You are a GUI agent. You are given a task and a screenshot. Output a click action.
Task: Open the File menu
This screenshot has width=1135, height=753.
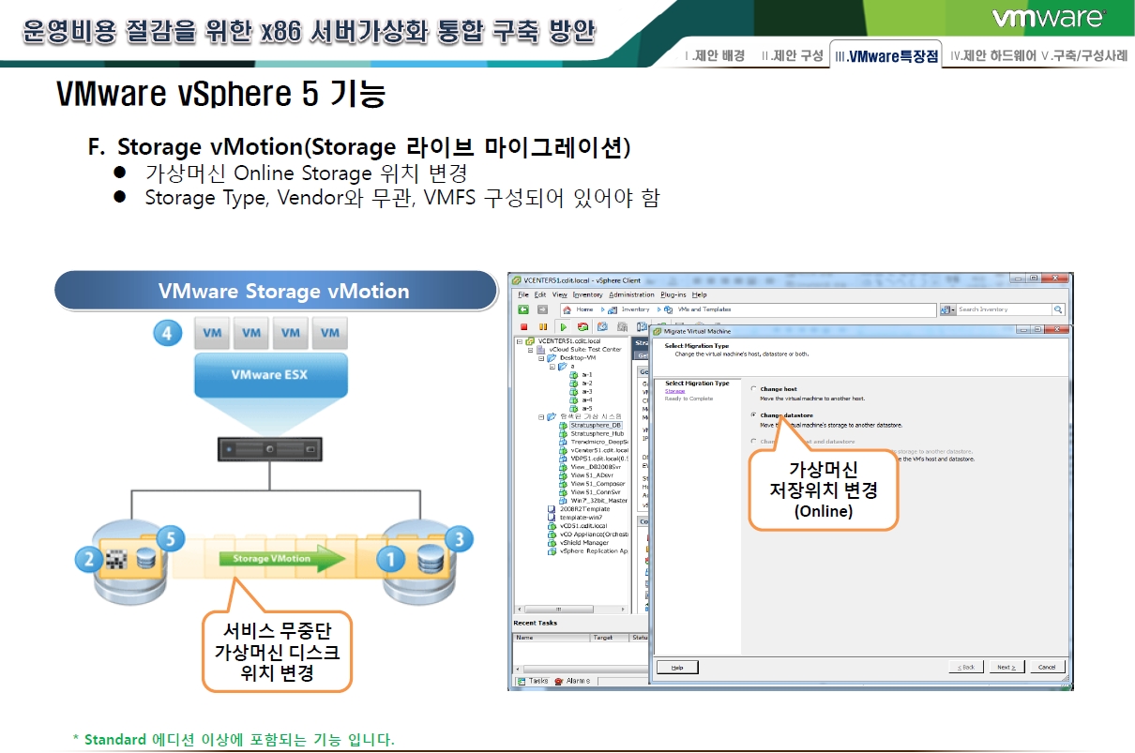pos(524,294)
